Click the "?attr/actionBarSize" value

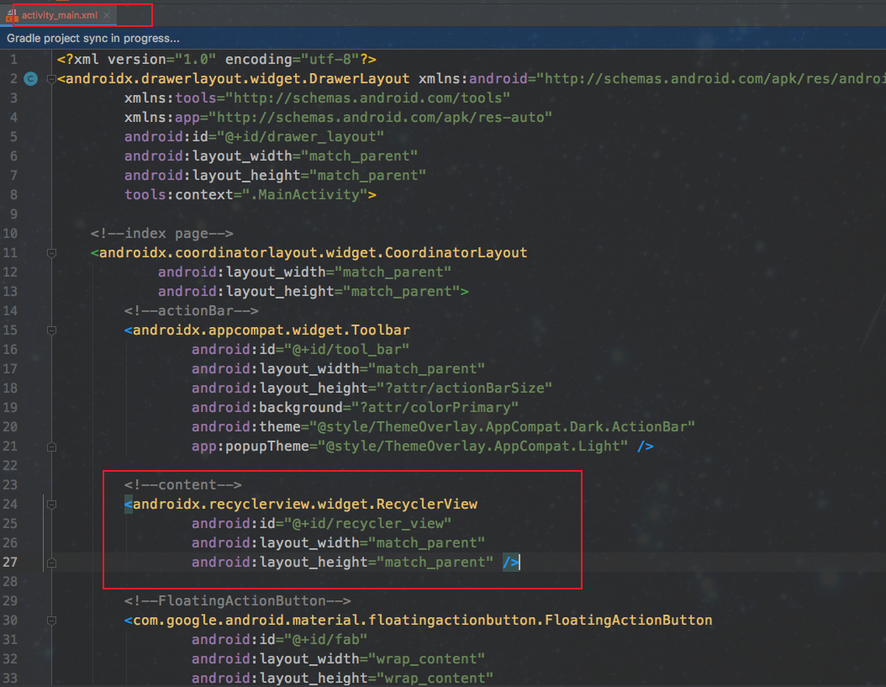(464, 388)
